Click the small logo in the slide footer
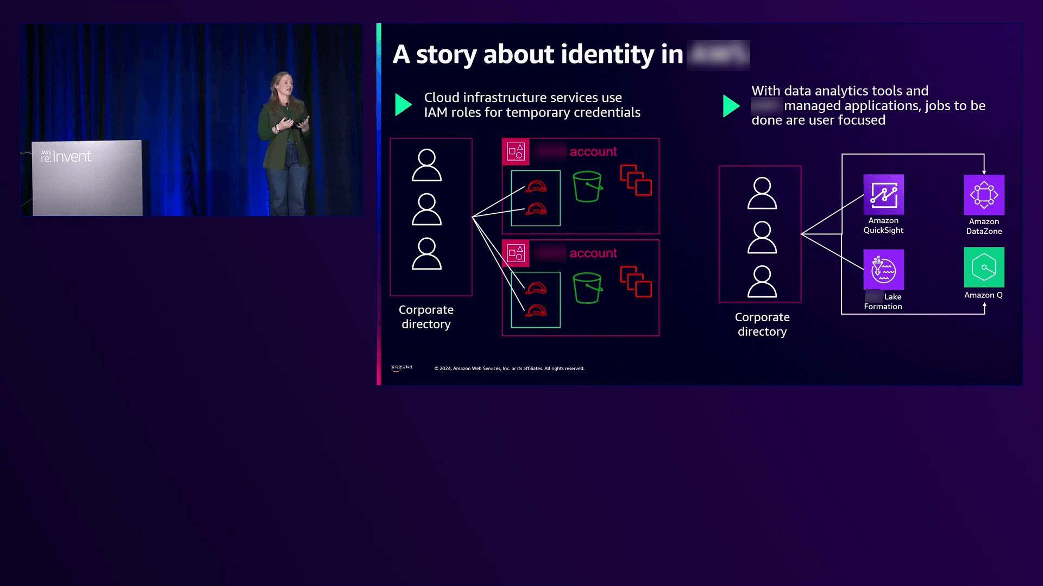This screenshot has height=586, width=1043. click(402, 368)
